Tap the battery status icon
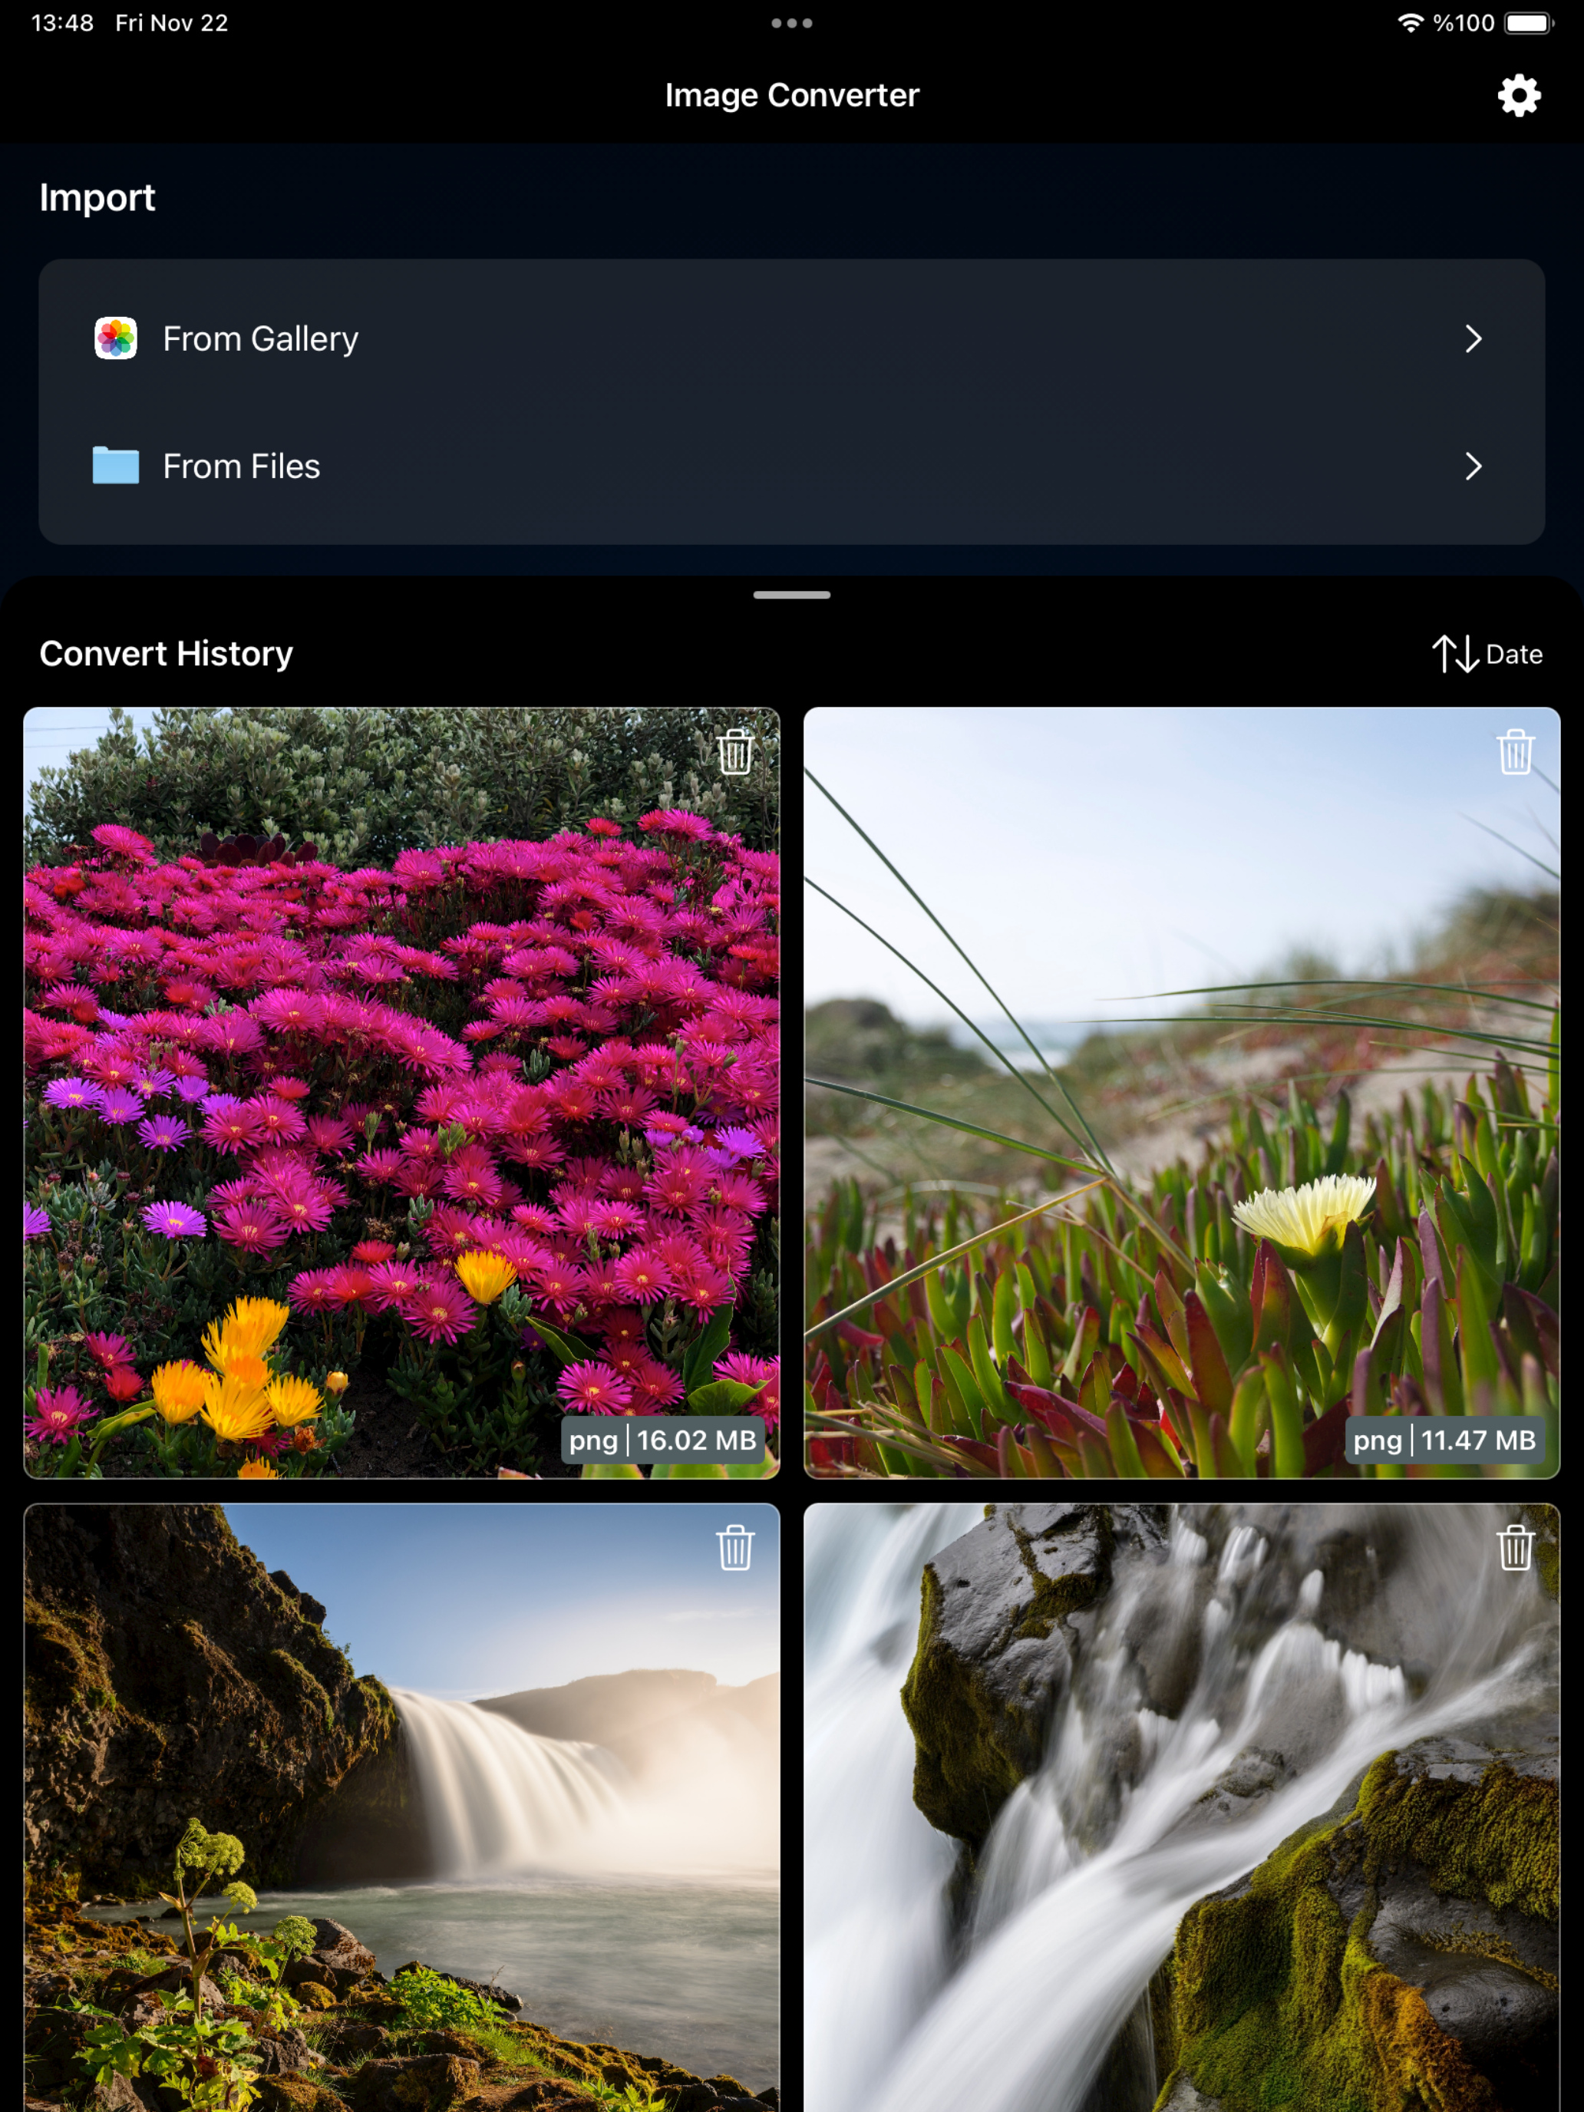 point(1530,23)
